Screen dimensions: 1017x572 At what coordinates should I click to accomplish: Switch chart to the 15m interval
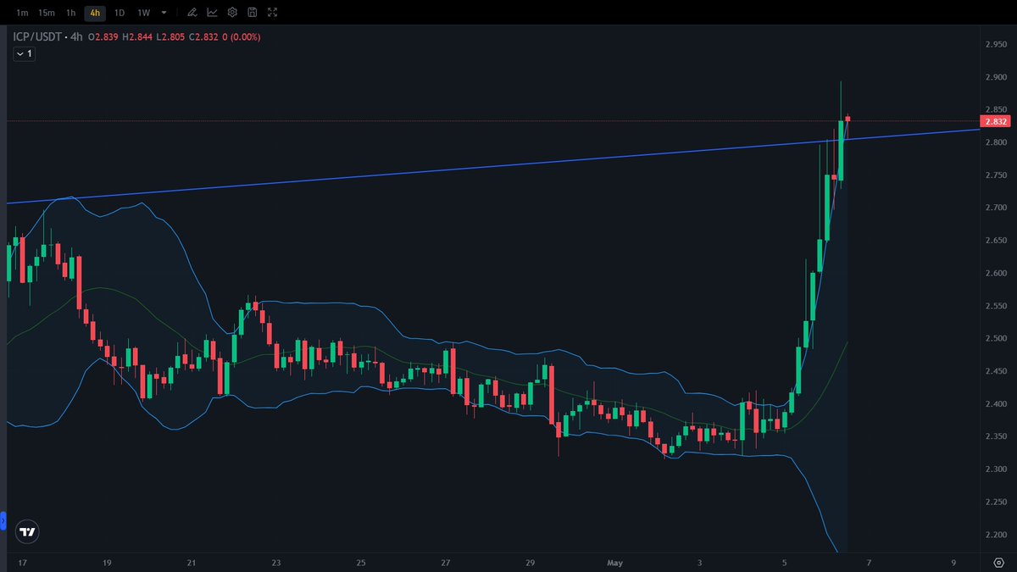tap(47, 13)
